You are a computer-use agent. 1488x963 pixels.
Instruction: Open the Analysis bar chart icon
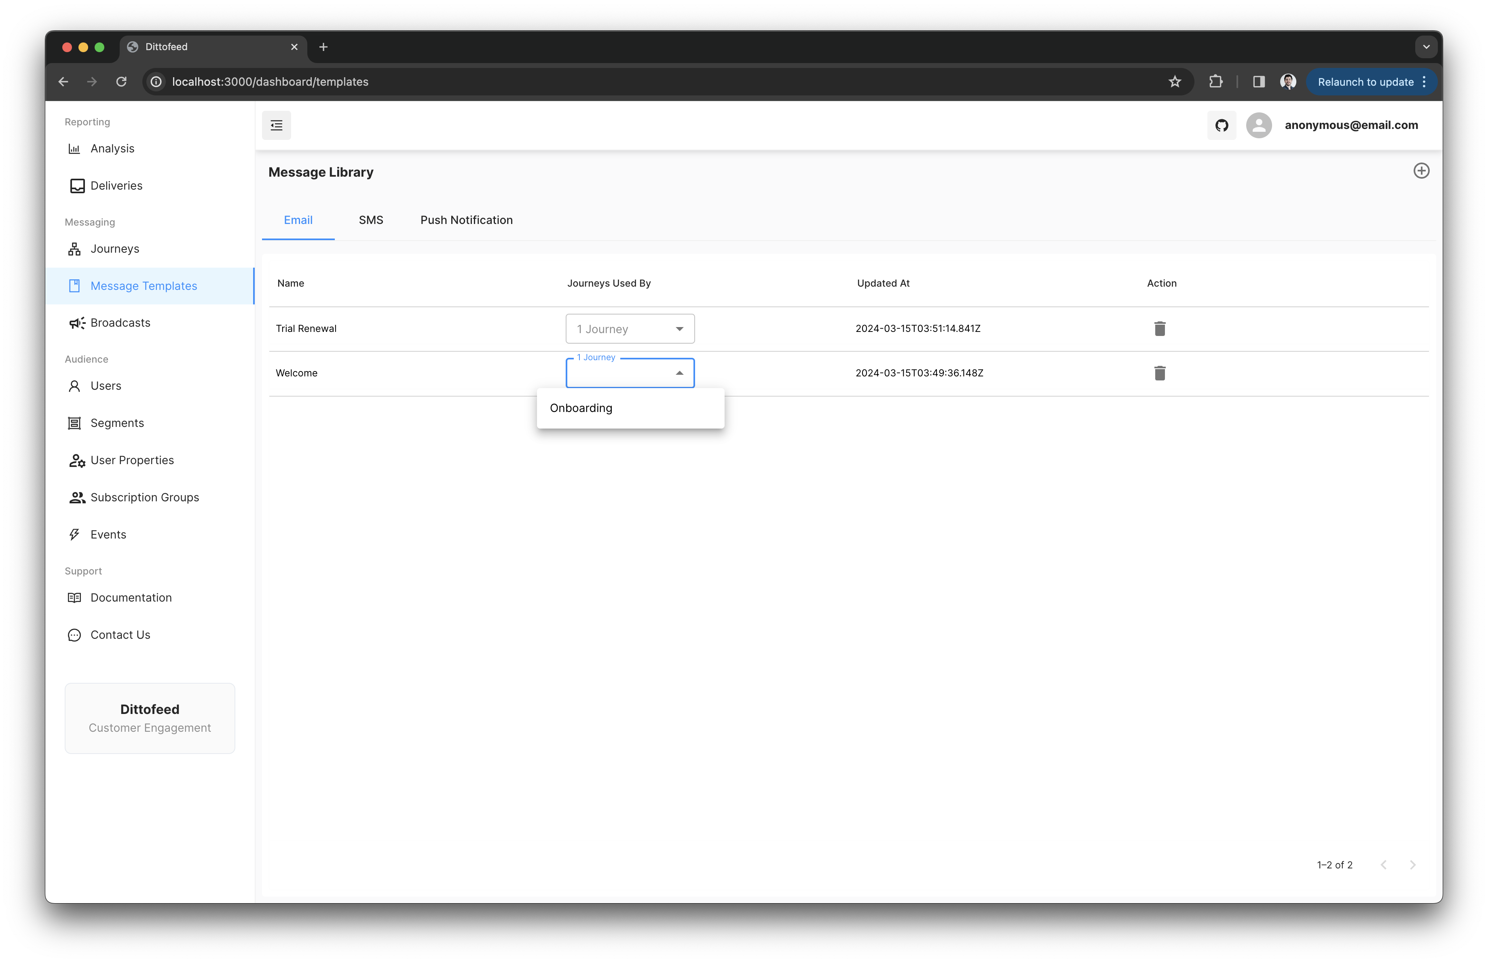click(74, 149)
